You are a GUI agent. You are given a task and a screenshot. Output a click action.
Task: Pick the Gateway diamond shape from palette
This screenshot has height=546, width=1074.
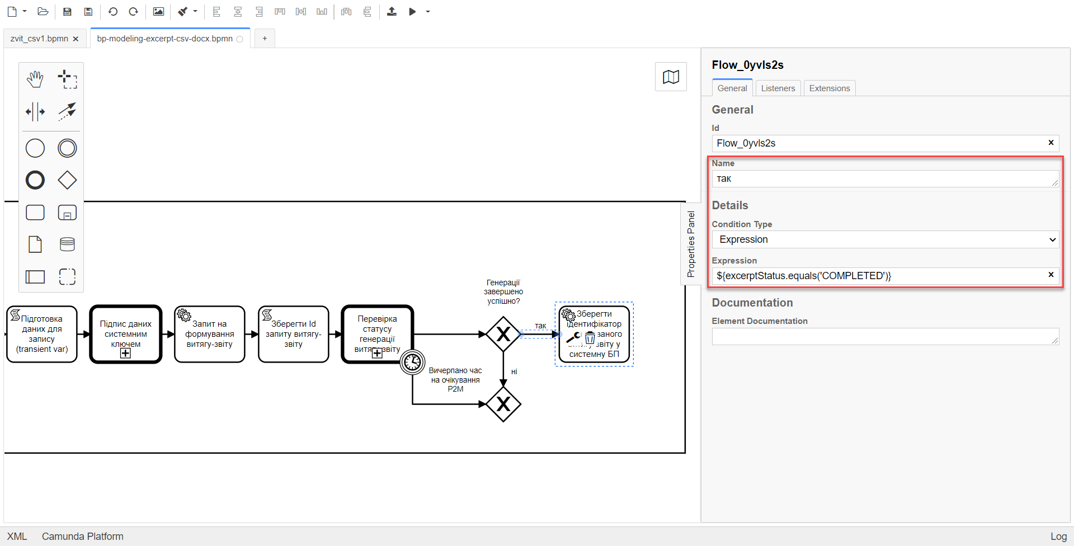click(67, 180)
